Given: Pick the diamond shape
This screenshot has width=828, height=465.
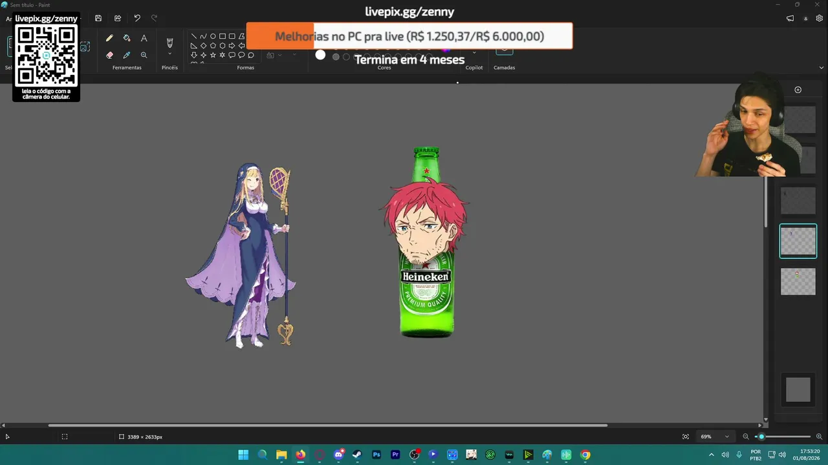Looking at the screenshot, I should pos(203,46).
